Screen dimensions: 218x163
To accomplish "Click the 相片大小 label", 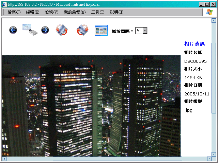I will pyautogui.click(x=193, y=69).
